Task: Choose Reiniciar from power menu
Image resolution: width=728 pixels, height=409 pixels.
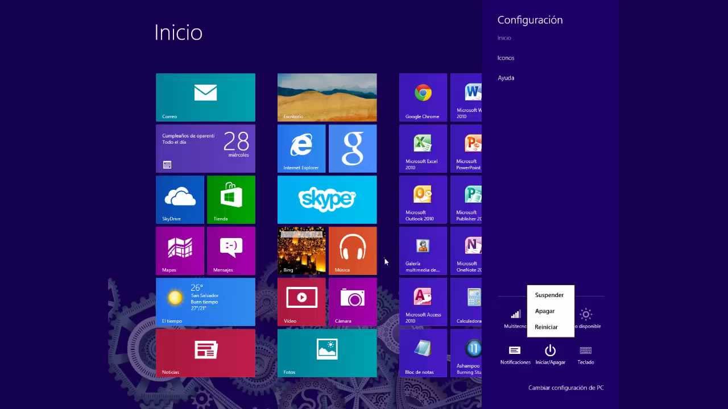Action: (547, 327)
